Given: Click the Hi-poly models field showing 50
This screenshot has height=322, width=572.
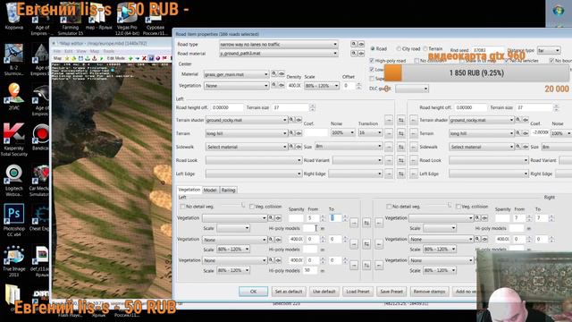Looking at the screenshot, I should pyautogui.click(x=310, y=270).
